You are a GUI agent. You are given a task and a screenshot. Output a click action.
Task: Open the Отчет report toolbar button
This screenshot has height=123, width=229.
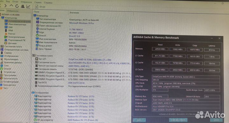pos(40,7)
